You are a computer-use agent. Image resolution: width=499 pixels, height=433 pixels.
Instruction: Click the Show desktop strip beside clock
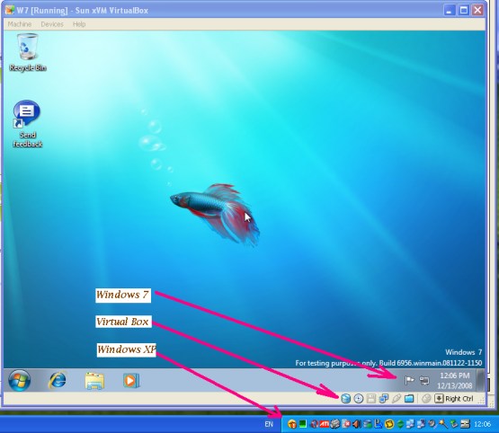tap(480, 380)
